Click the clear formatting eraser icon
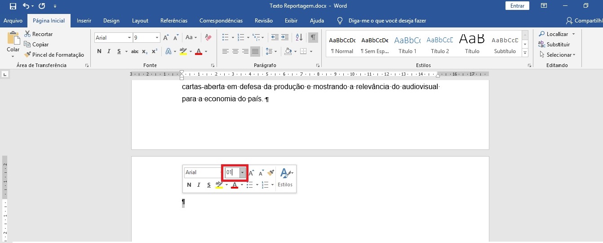 click(208, 37)
